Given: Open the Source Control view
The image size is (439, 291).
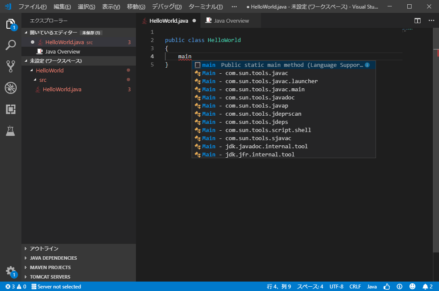Looking at the screenshot, I should (11, 66).
